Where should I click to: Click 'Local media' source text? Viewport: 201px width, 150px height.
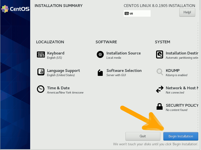(x=114, y=58)
